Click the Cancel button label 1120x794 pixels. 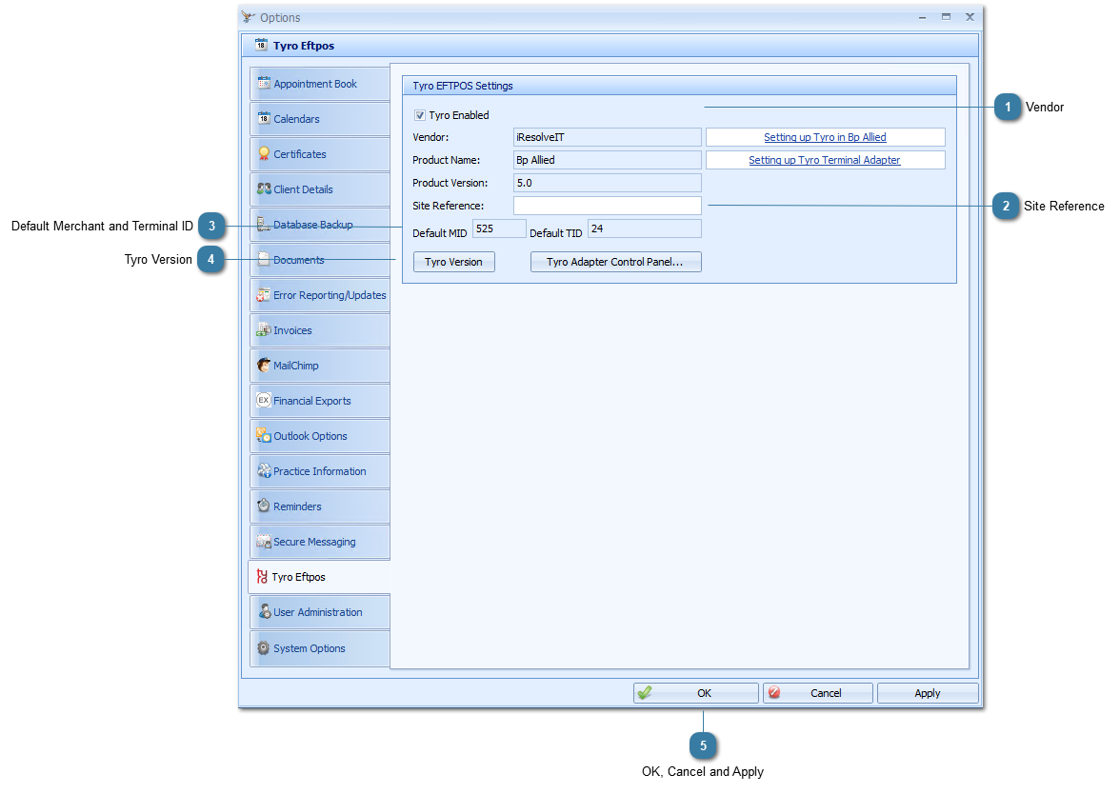tap(826, 693)
